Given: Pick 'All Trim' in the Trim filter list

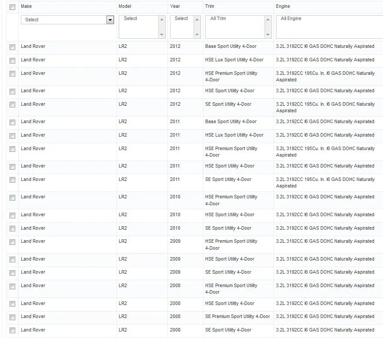Looking at the screenshot, I should 218,18.
